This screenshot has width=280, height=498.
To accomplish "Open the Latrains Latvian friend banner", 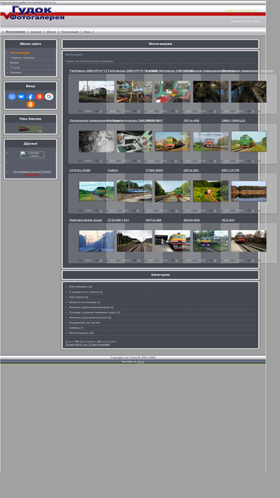I will click(x=32, y=155).
